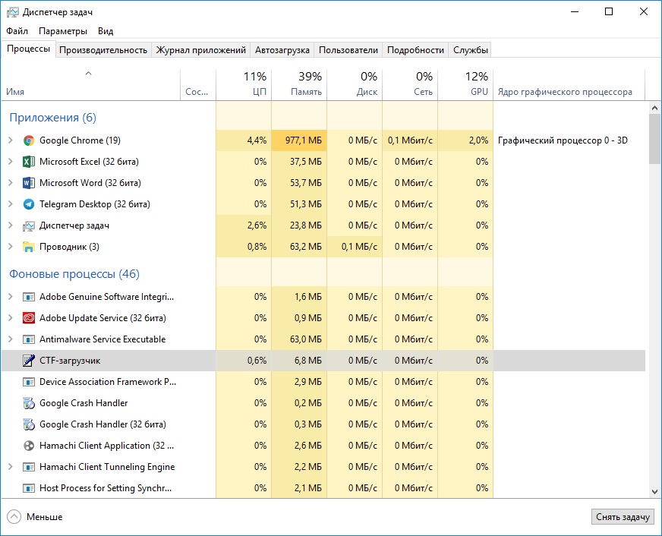Viewport: 662px width, 536px height.
Task: Click the Проводник folder icon
Action: pos(29,247)
